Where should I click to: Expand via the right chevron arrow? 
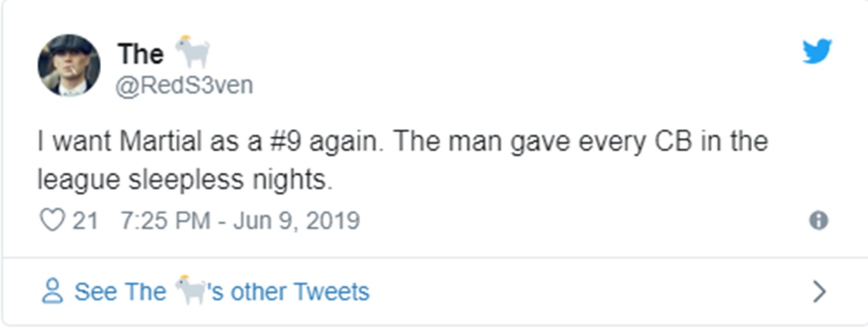tap(819, 292)
